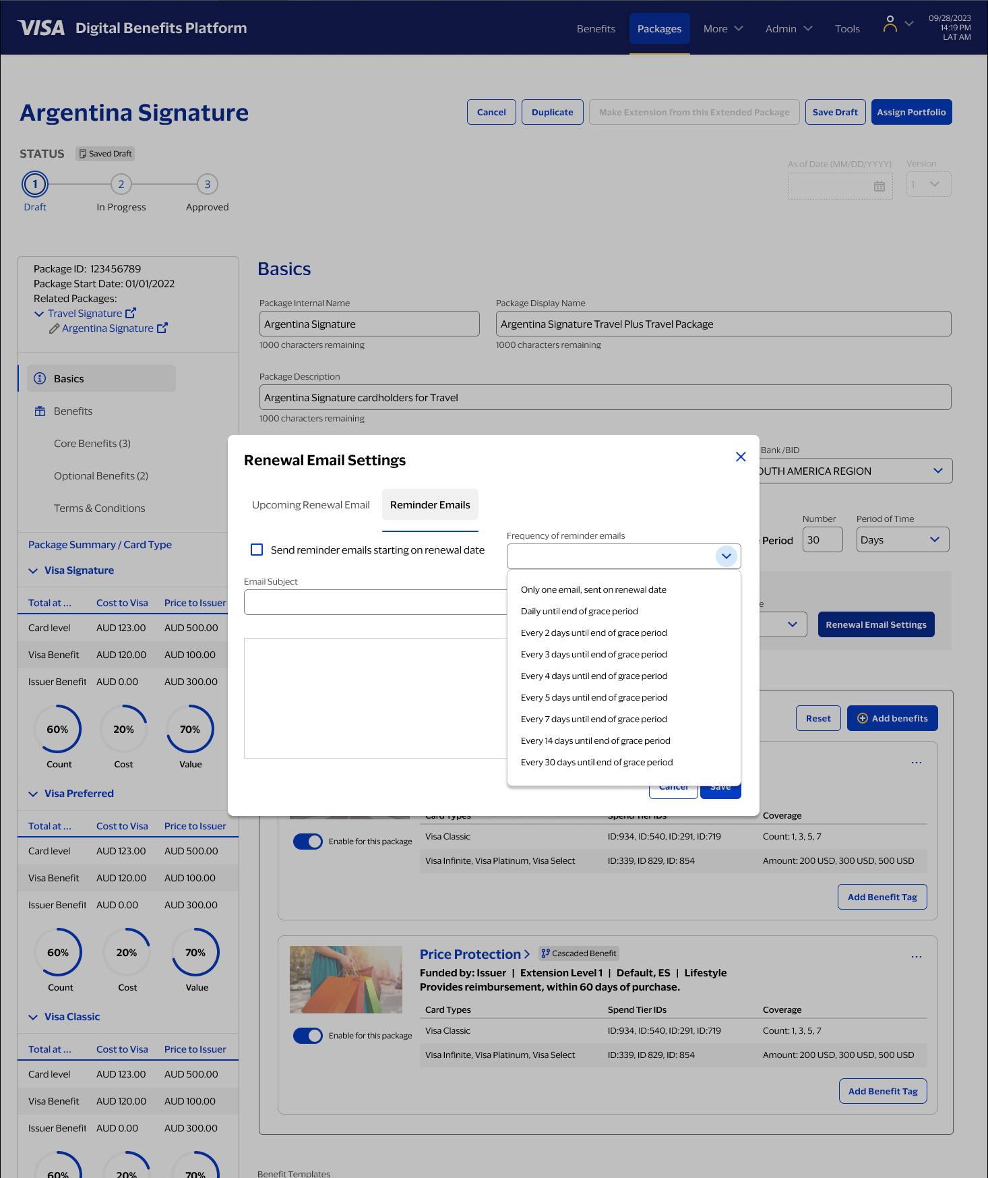Viewport: 988px width, 1178px height.
Task: Open user profile icon in header
Action: point(890,24)
